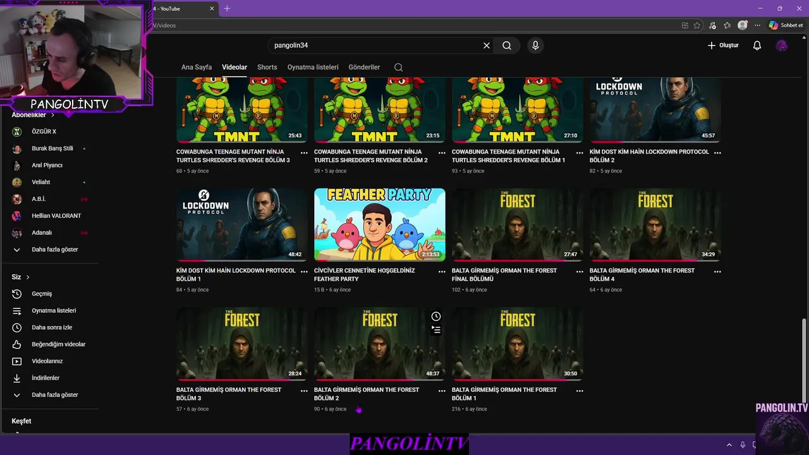Search within channel using the magnifier icon
Screen dimensions: 809x455
point(398,67)
